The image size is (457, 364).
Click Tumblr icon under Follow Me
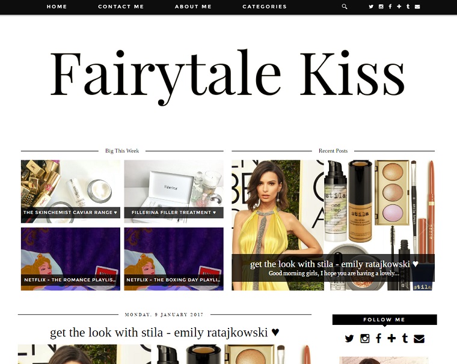pos(405,338)
